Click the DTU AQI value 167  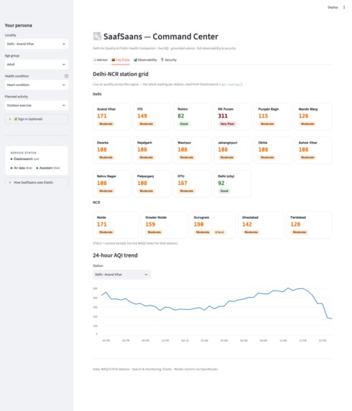[182, 183]
